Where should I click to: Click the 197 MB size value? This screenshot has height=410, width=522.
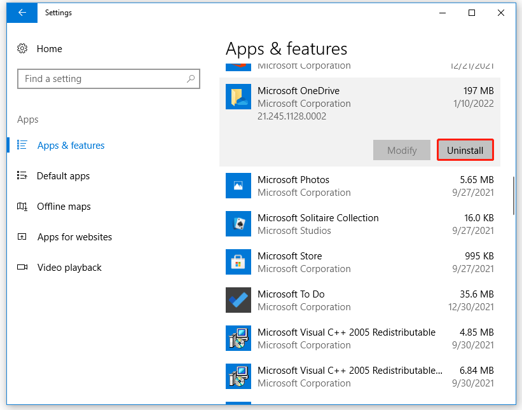click(478, 90)
